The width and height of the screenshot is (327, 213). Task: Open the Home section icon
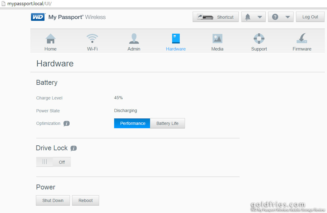(51, 39)
